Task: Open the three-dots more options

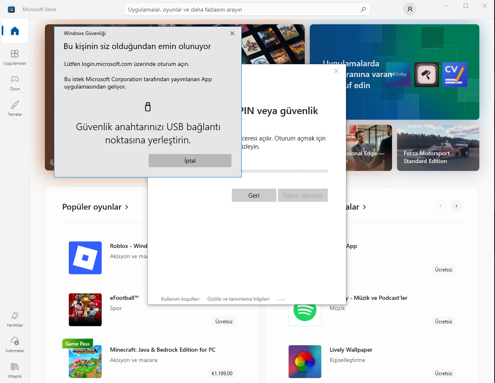Action: point(281,299)
